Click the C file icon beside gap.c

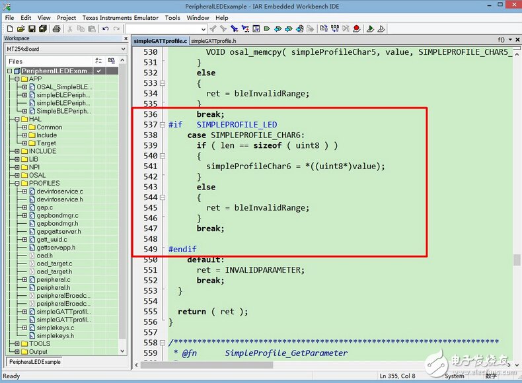(x=32, y=207)
